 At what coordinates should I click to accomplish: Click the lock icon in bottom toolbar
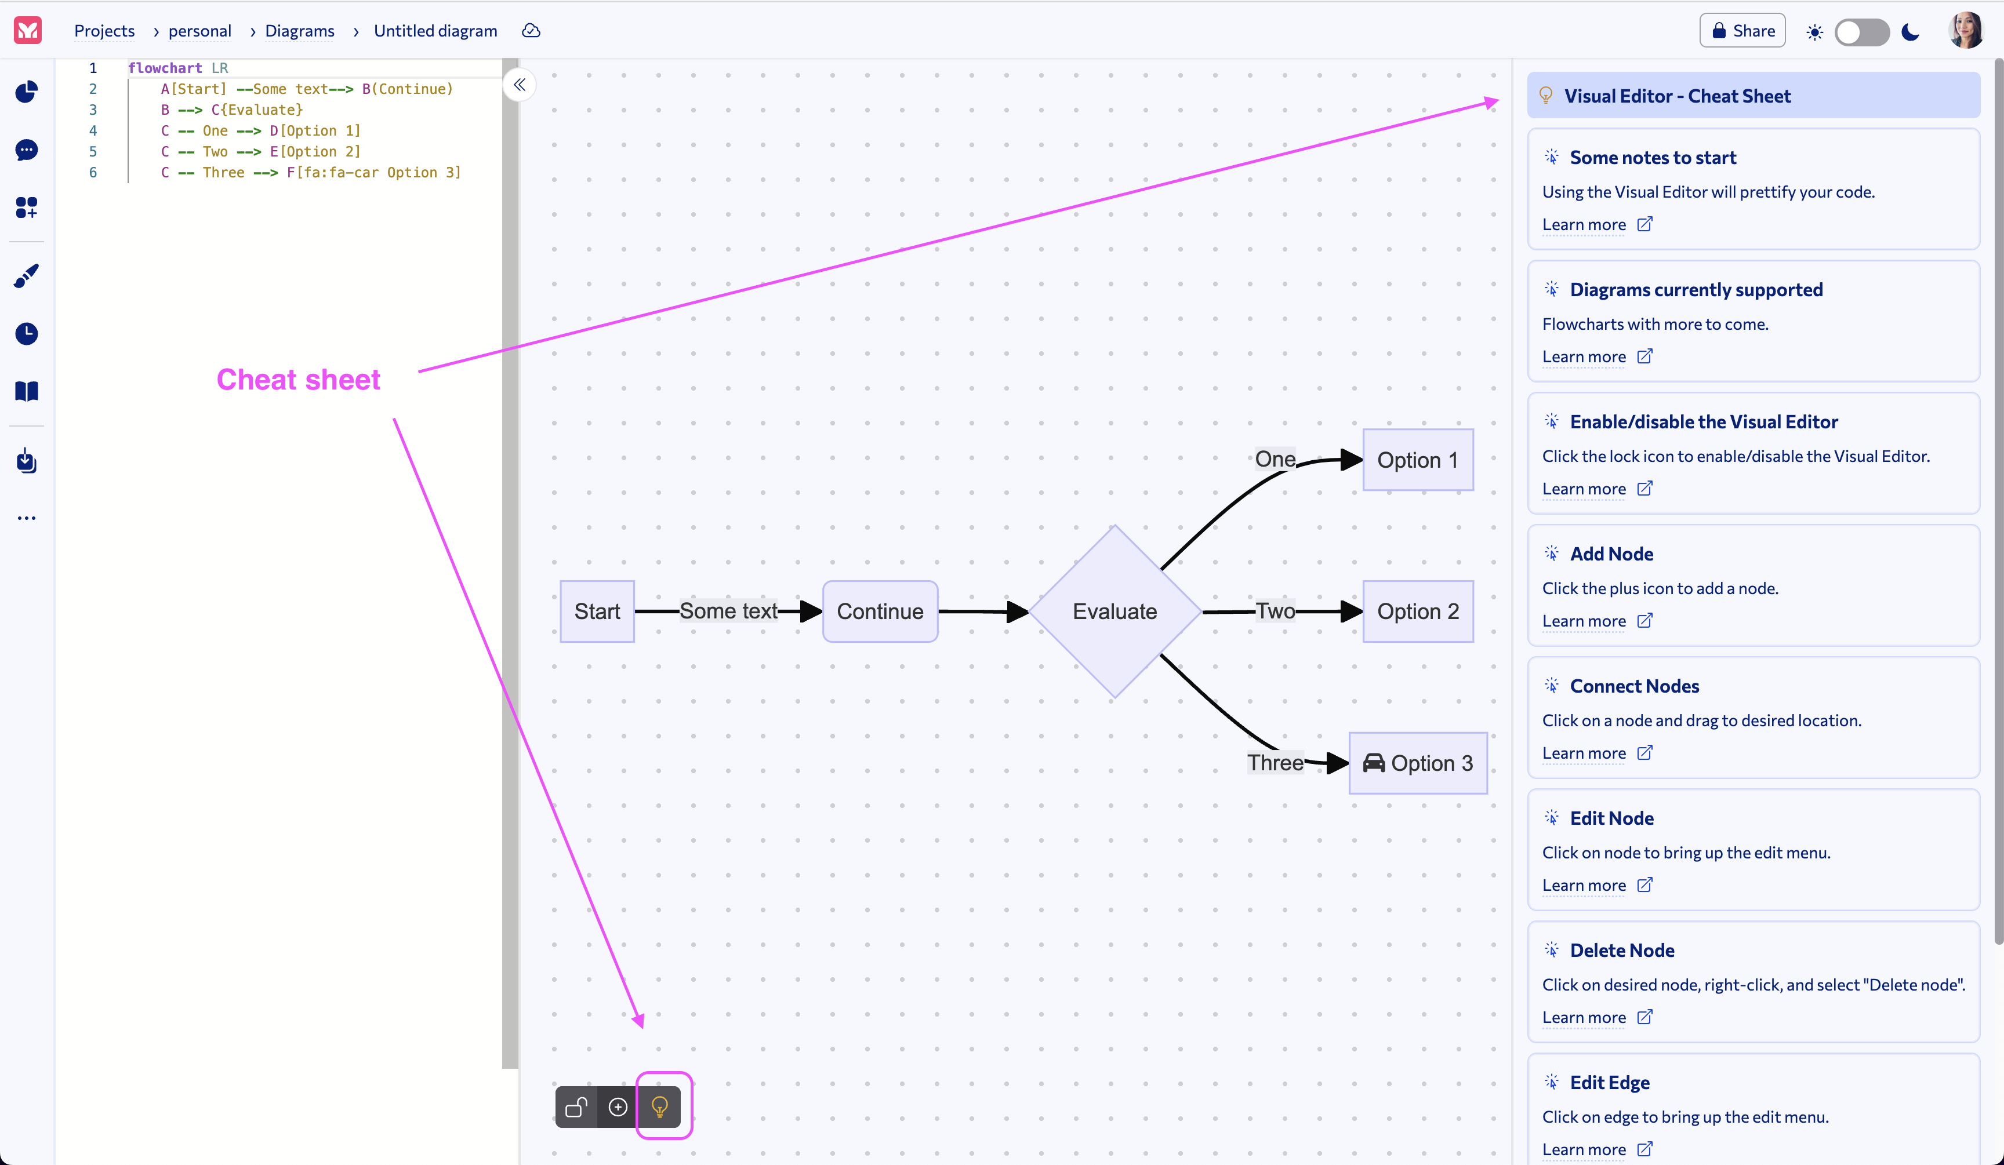pyautogui.click(x=576, y=1106)
